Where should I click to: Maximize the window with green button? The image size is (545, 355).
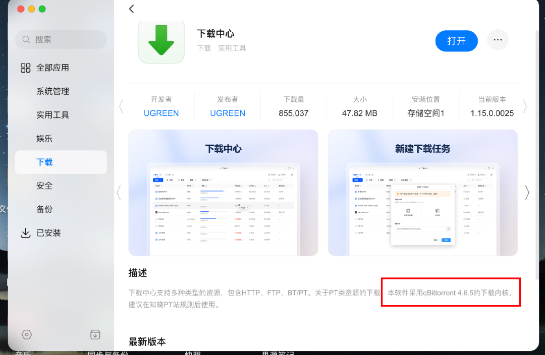pyautogui.click(x=42, y=9)
